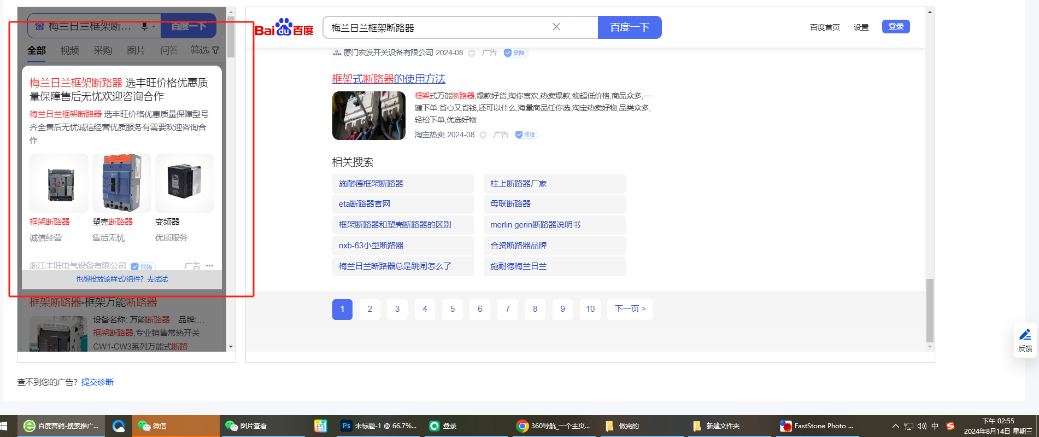This screenshot has height=437, width=1039.
Task: Click the 筛选 filter funnel icon
Action: point(216,50)
